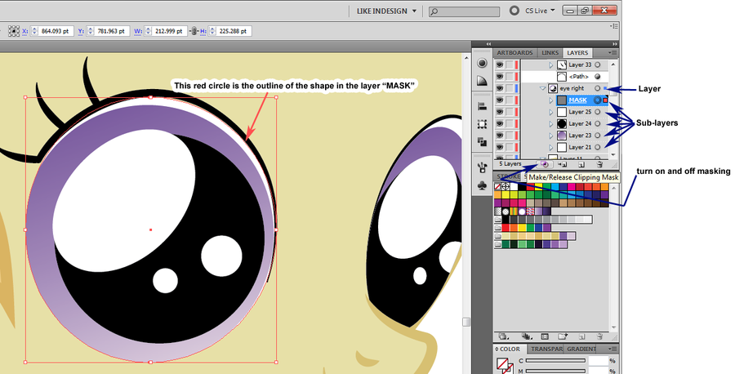Open the LIKE INDESIGN workspace dropdown
735x374 pixels.
coord(386,11)
